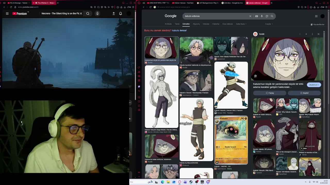Click the Paylaş share button

coord(270,93)
